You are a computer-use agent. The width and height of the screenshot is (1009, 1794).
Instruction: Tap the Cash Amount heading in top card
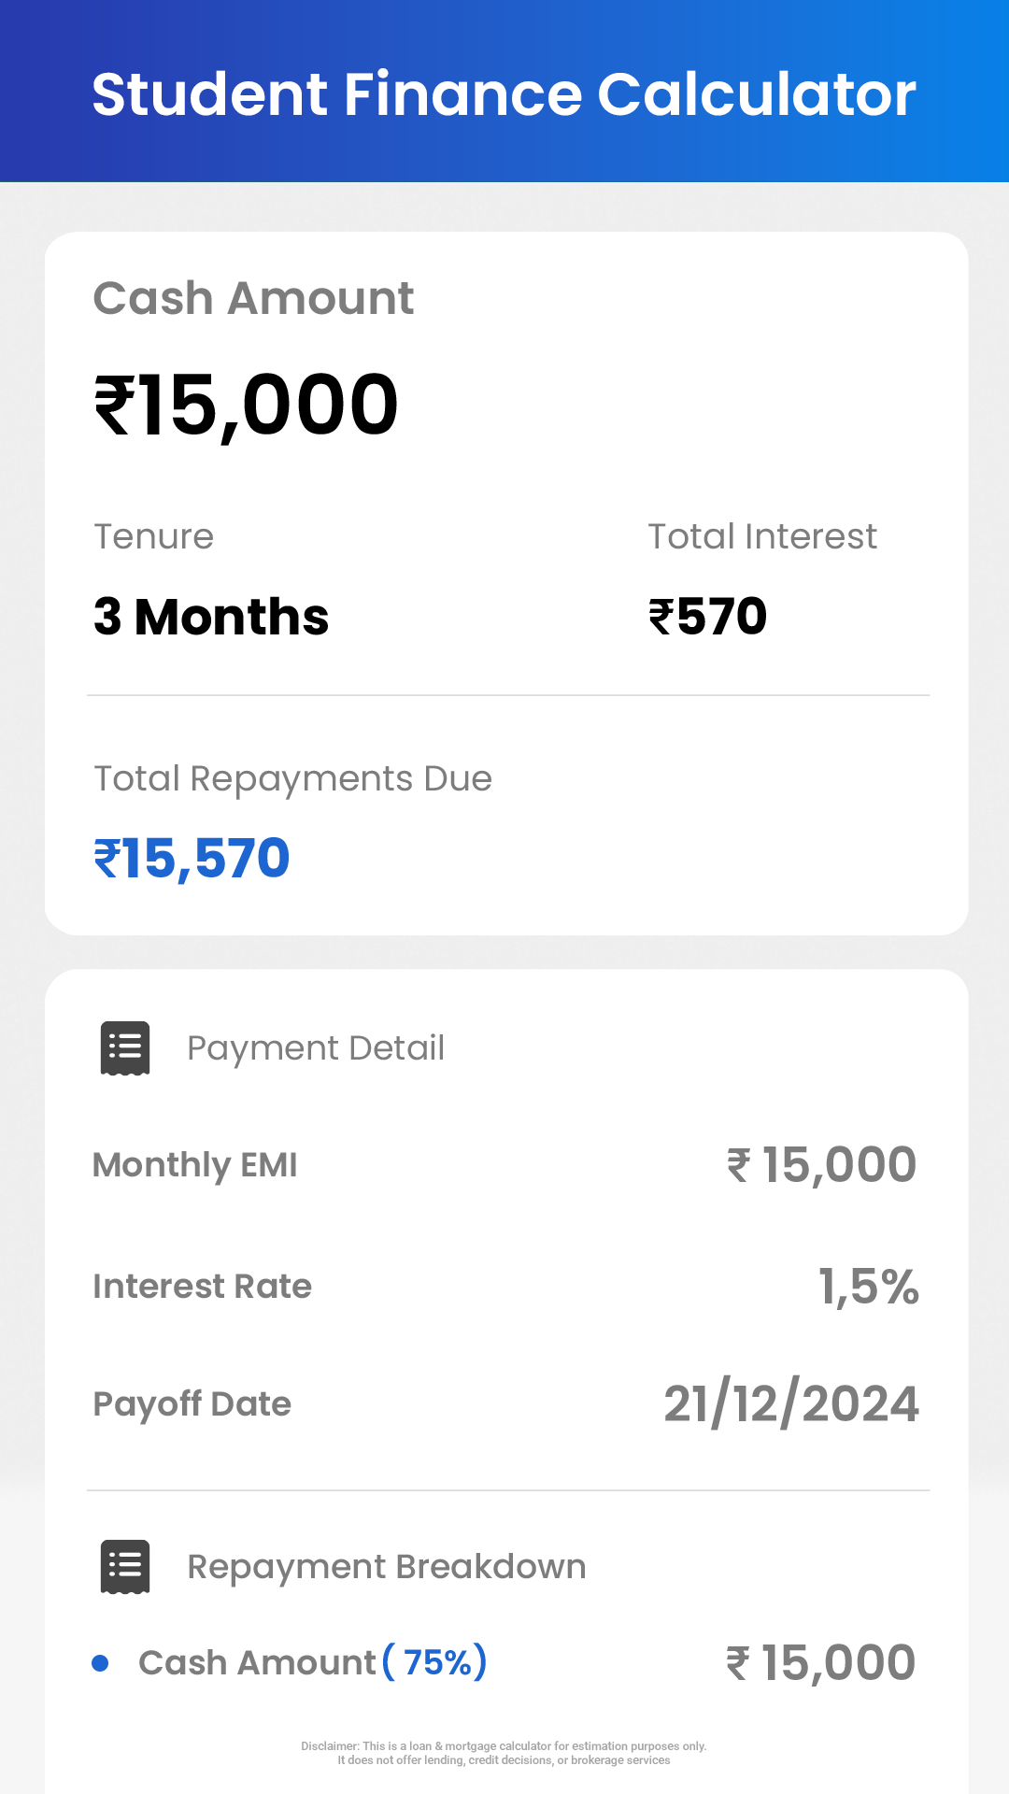pyautogui.click(x=253, y=299)
